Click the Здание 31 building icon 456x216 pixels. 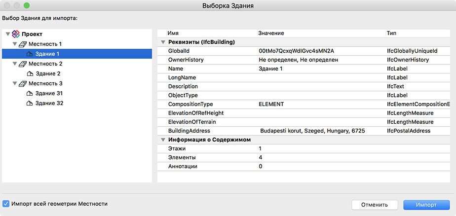click(x=30, y=93)
